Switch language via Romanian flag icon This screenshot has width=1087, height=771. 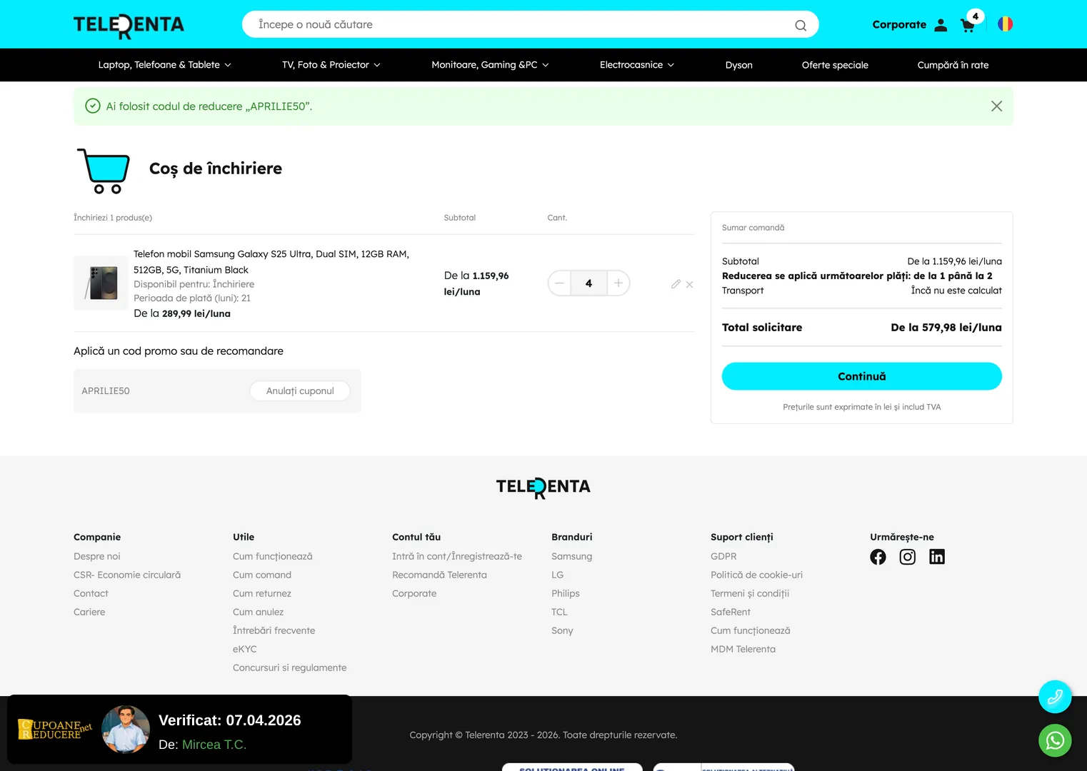(1005, 24)
